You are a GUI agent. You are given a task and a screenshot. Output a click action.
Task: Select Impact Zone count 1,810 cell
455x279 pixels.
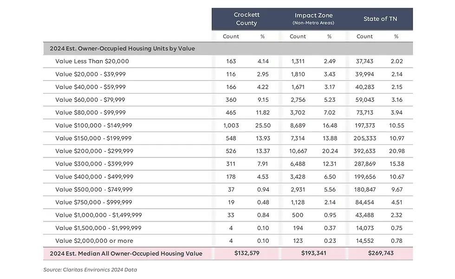(x=298, y=74)
